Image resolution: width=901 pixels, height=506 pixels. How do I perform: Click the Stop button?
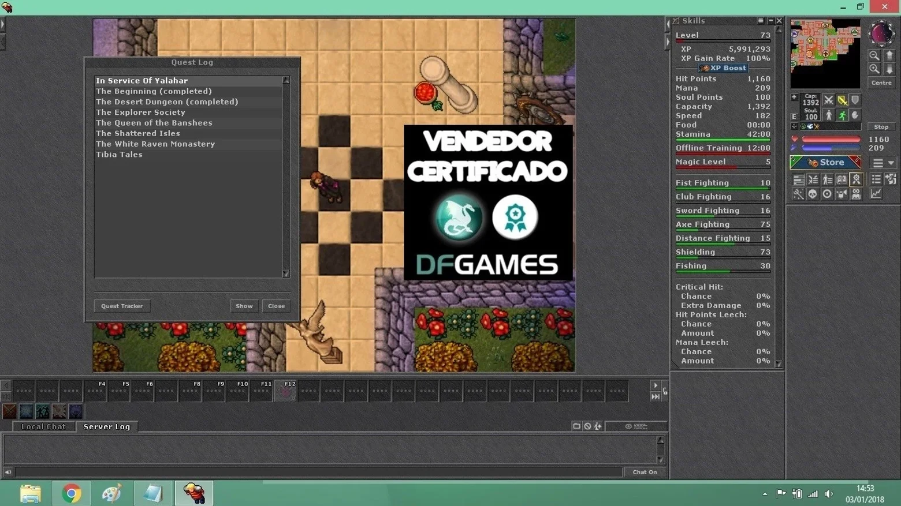(x=881, y=127)
